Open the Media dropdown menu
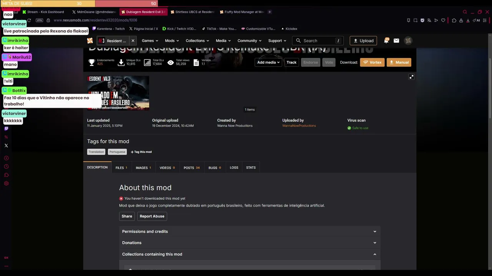 point(223,41)
